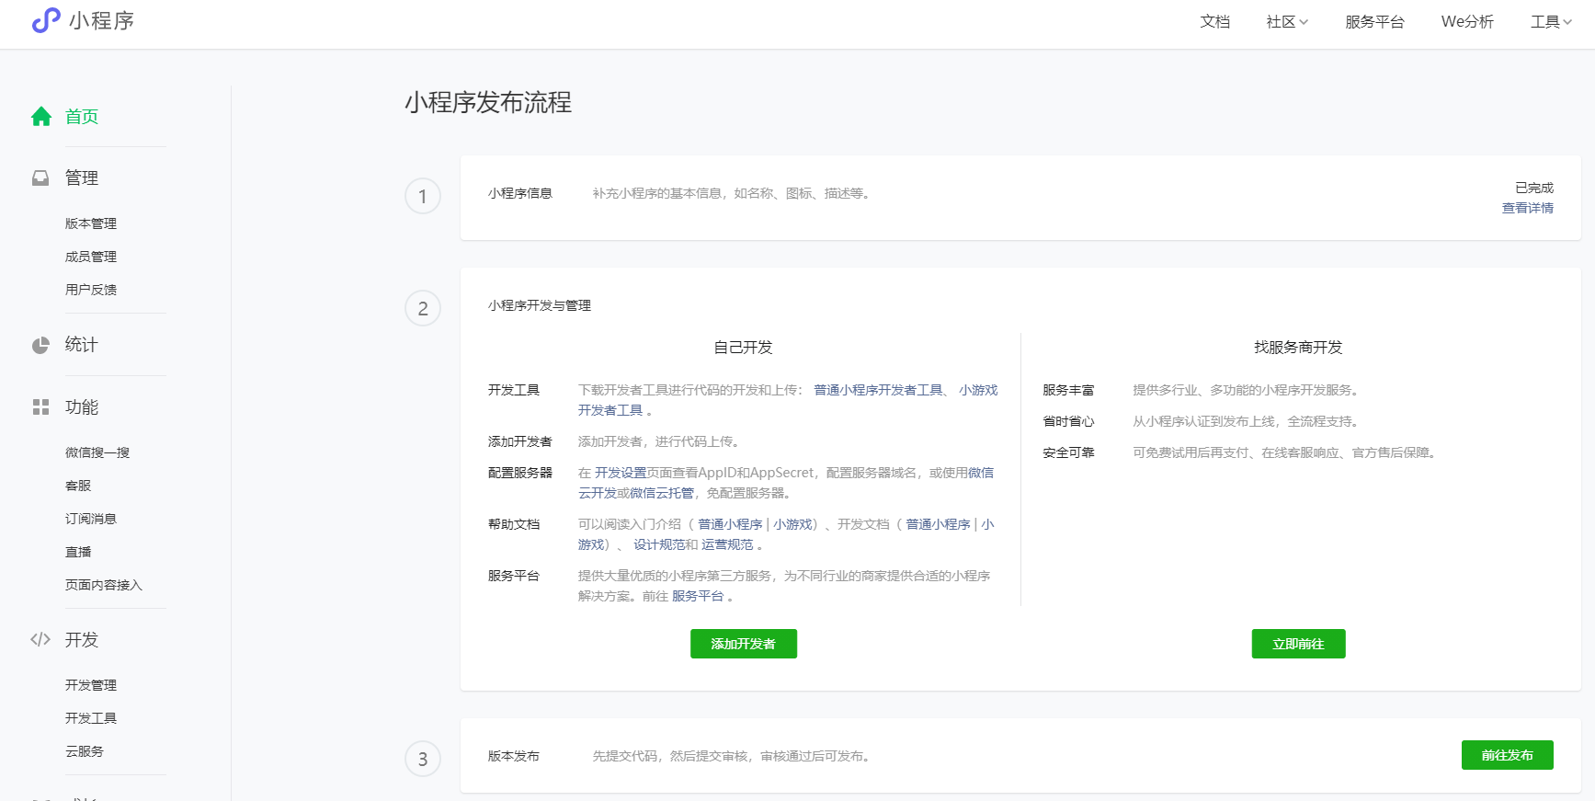The width and height of the screenshot is (1595, 801).
Task: Click the step 1 circle number
Action: (x=423, y=196)
